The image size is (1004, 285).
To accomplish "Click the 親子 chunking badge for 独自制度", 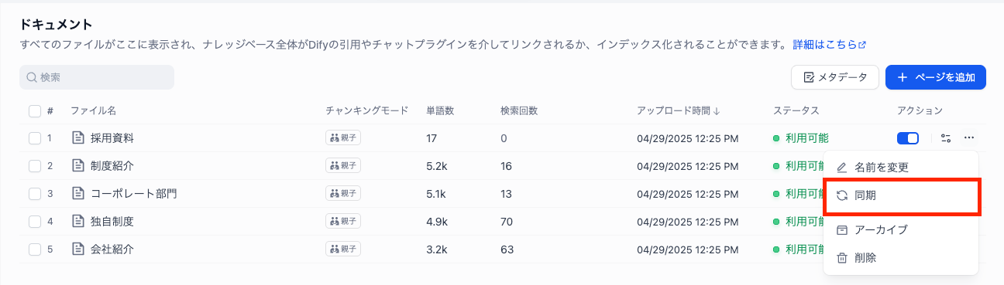I will pyautogui.click(x=343, y=221).
